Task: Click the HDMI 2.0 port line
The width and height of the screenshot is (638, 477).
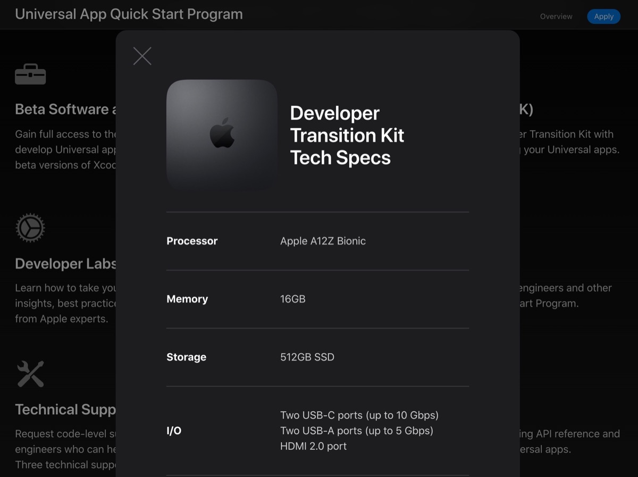Action: (x=313, y=446)
